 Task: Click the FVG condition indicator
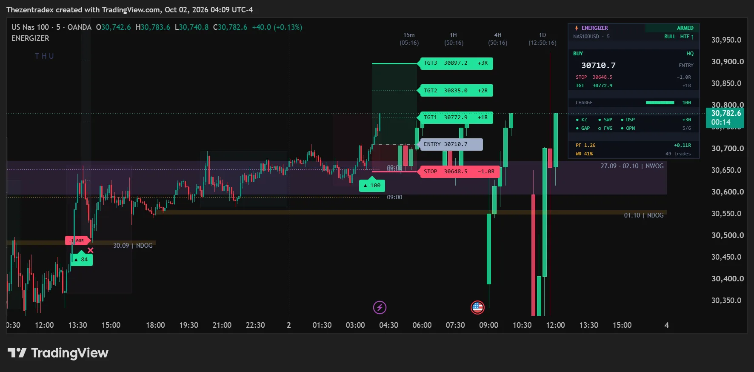click(x=605, y=128)
